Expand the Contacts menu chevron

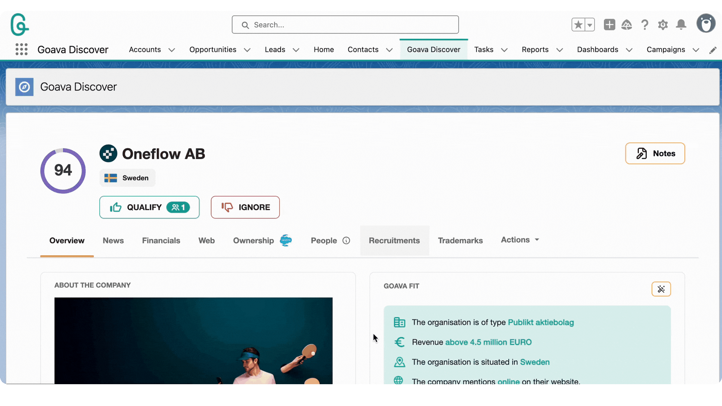click(389, 50)
